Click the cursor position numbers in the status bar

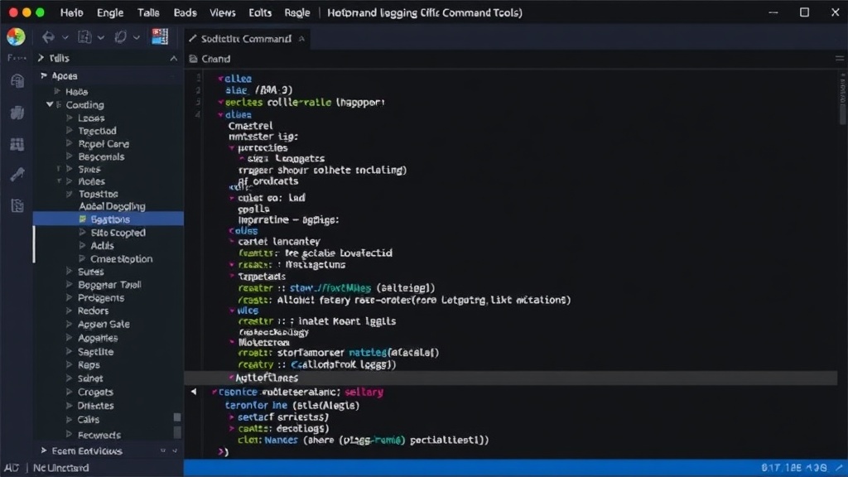[x=794, y=468]
